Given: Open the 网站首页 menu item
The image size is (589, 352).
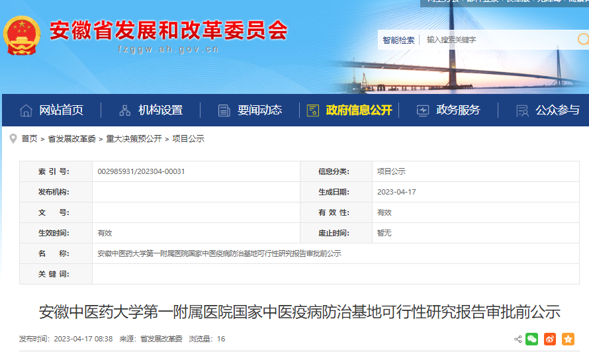Looking at the screenshot, I should click(62, 110).
